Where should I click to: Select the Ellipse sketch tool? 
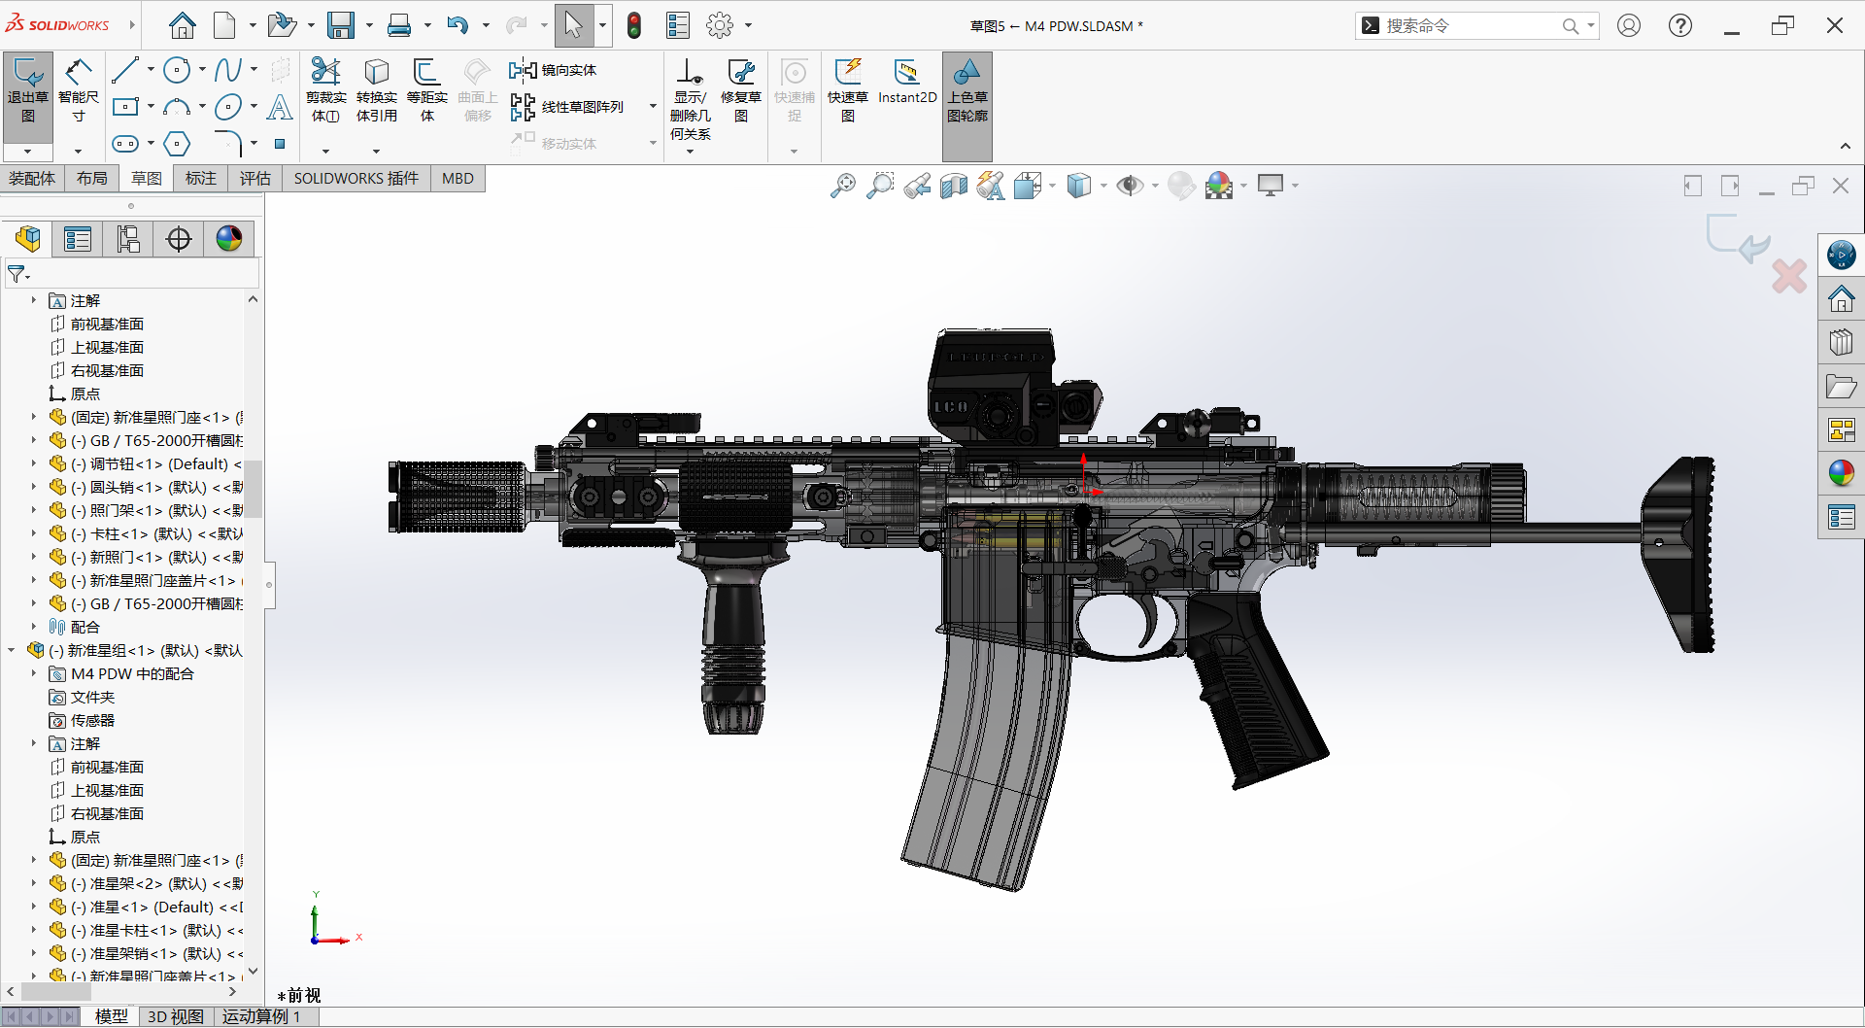coord(228,107)
